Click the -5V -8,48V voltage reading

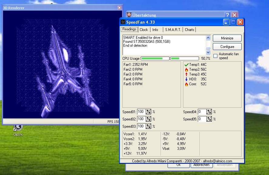(x=174, y=139)
